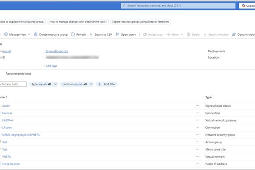The height and width of the screenshot is (170, 255).
Task: Open the Aconn resource
Action: pos(6,106)
